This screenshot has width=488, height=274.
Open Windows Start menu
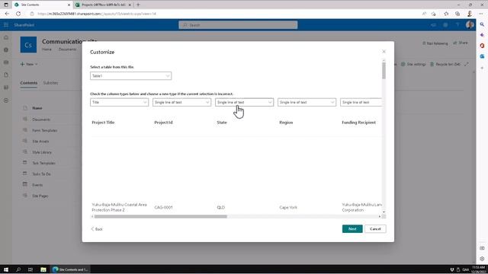6,269
